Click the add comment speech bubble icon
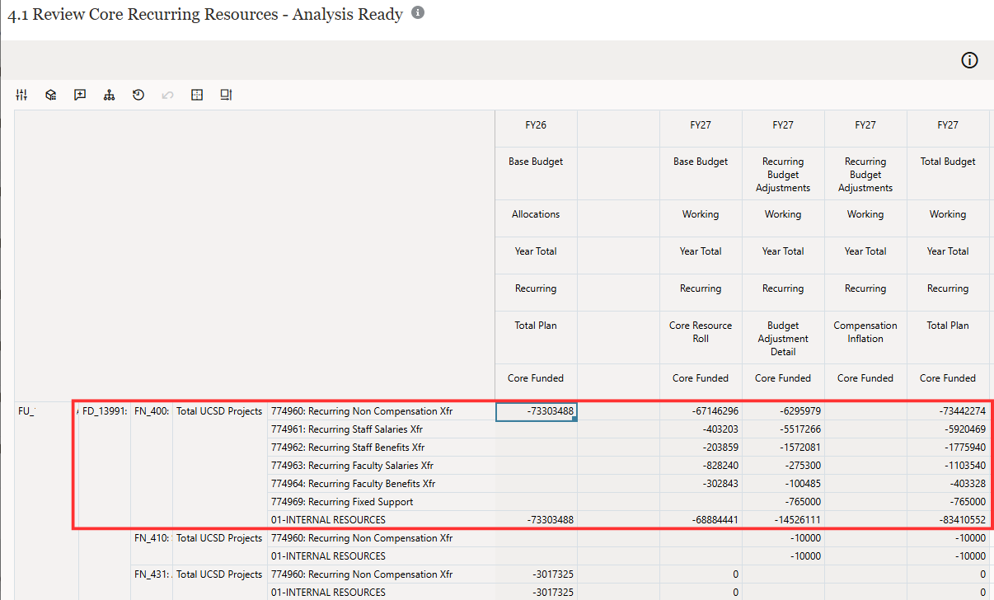This screenshot has width=994, height=600. click(x=80, y=95)
